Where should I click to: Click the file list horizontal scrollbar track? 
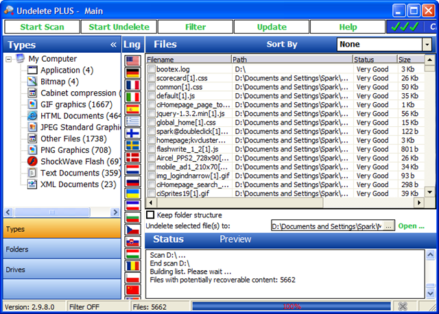[368, 202]
